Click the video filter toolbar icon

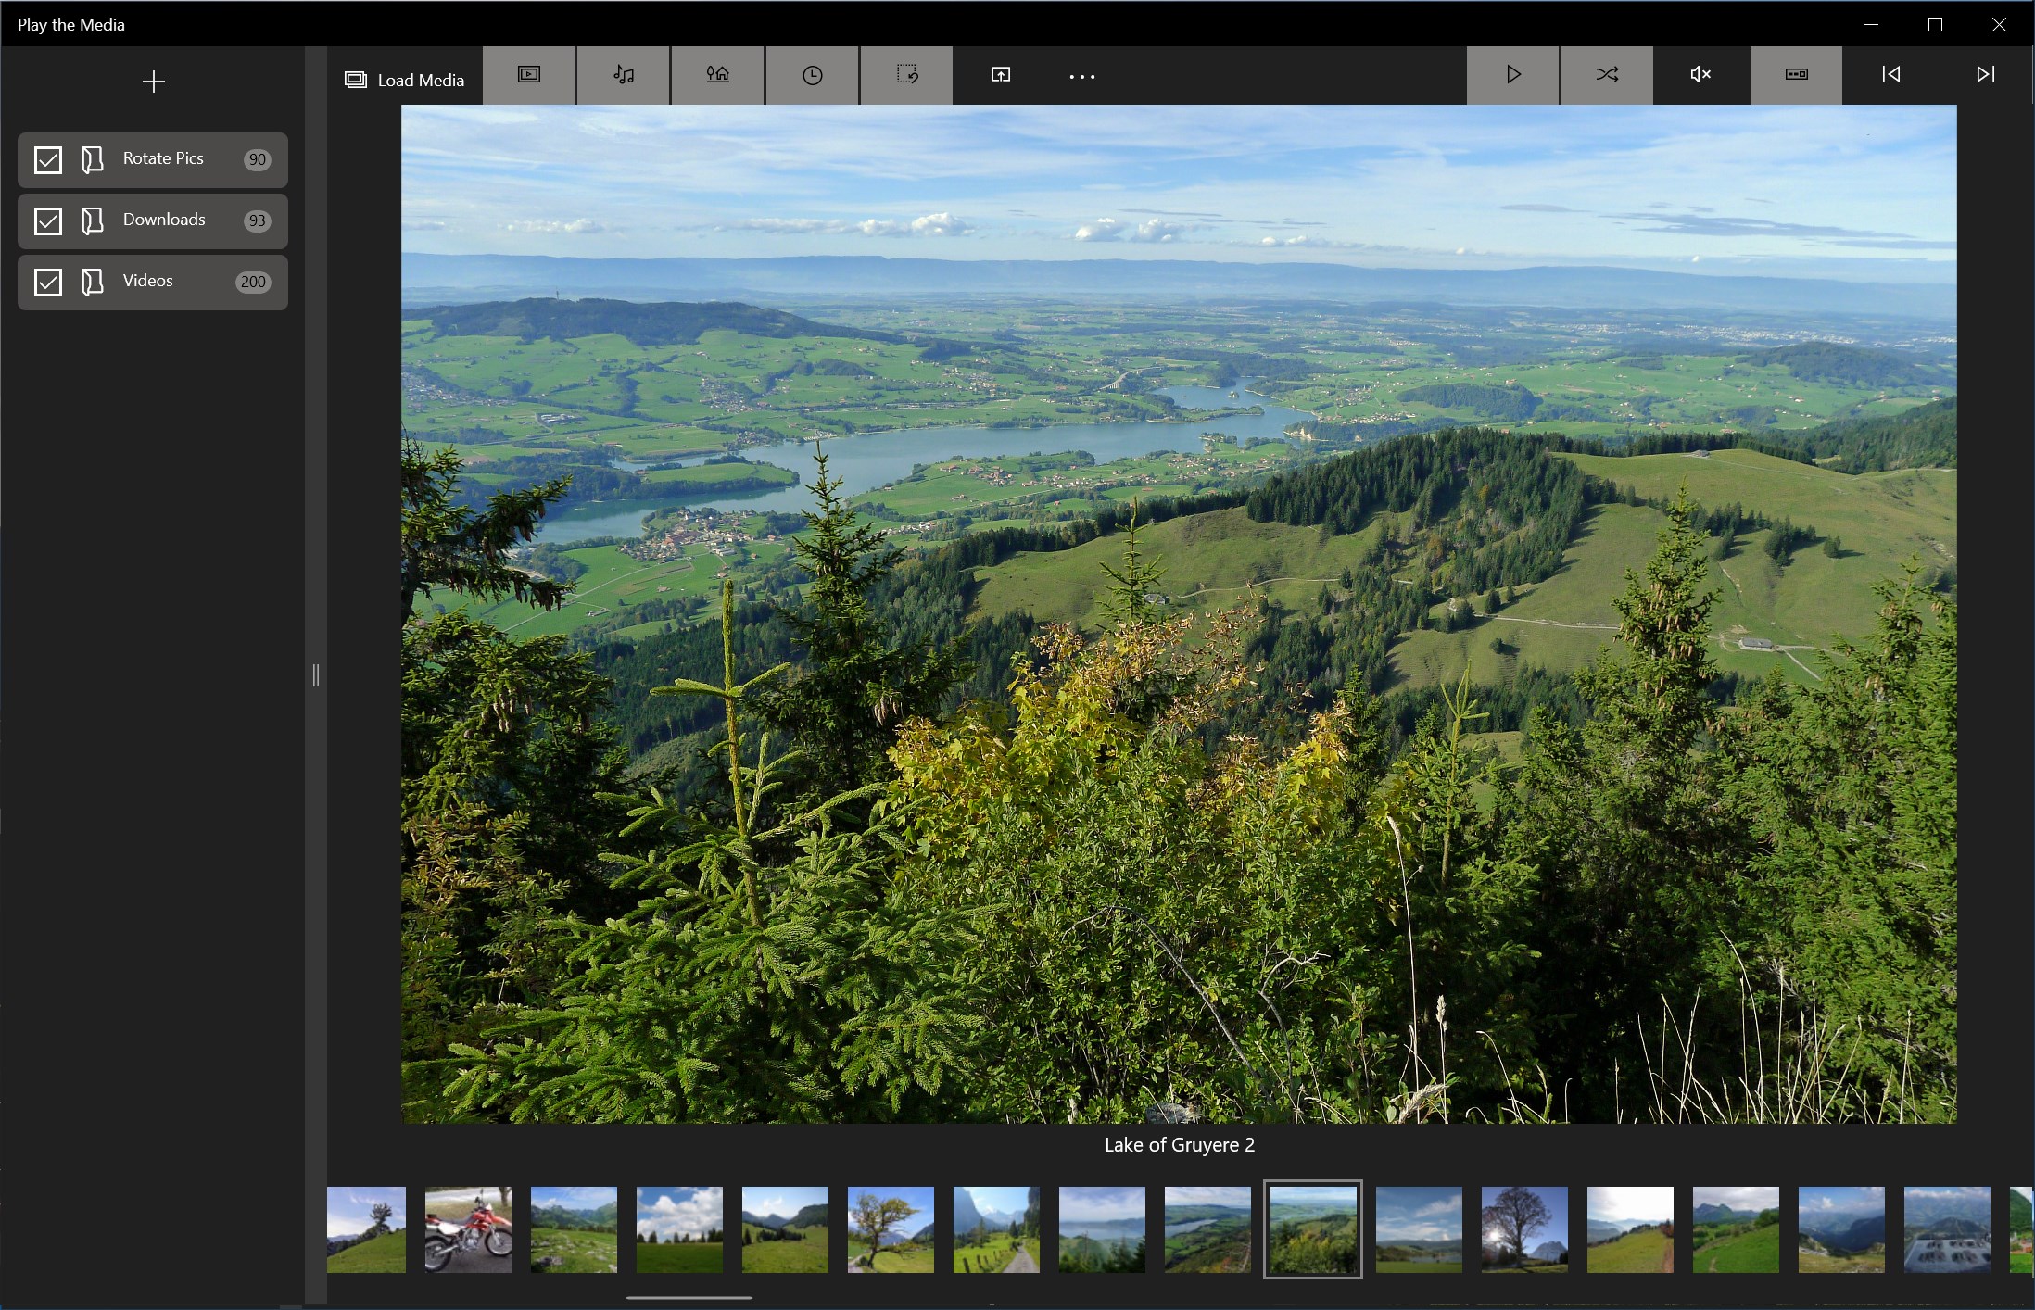[529, 75]
